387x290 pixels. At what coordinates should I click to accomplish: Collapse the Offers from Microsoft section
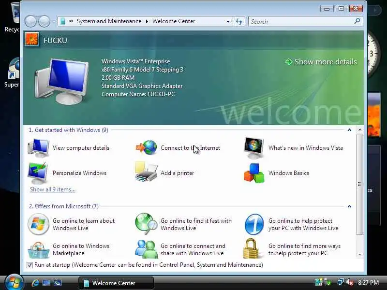(349, 206)
